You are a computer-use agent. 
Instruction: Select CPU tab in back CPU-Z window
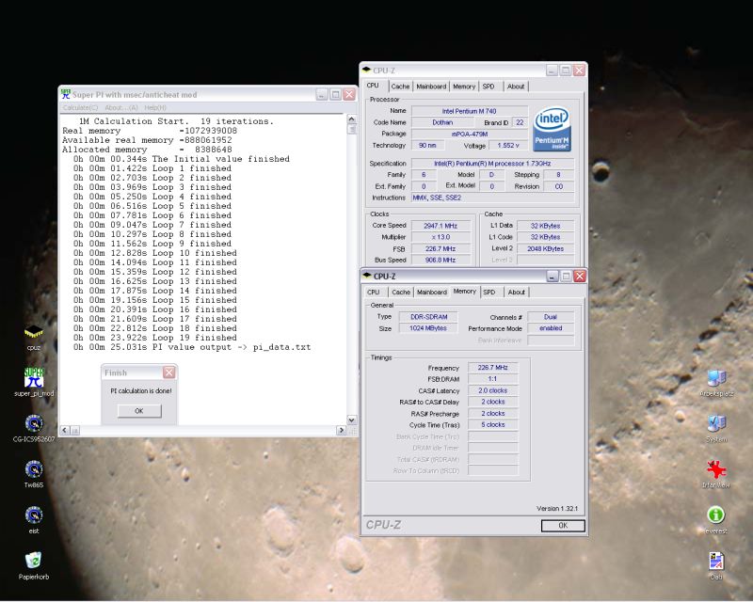tap(373, 86)
